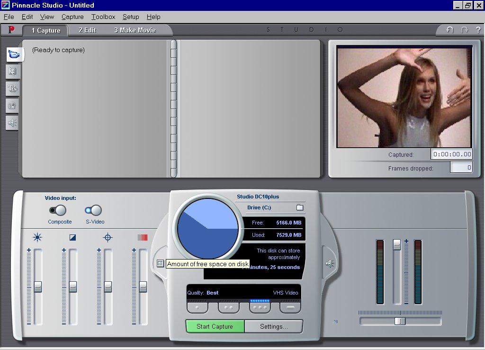Click the speaker icon to open the audio panel
Viewport: 485px width, 350px height.
tap(330, 263)
